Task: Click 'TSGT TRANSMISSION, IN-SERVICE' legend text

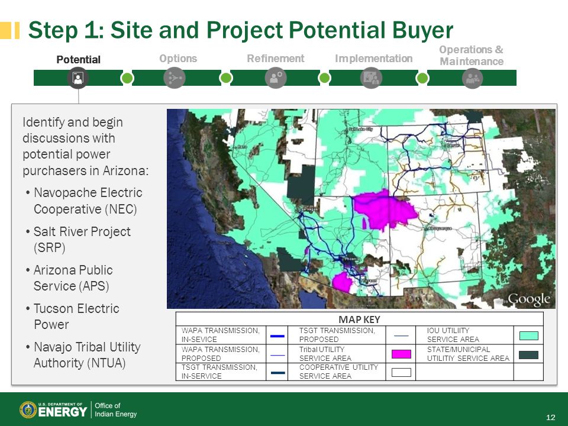Action: tap(219, 372)
